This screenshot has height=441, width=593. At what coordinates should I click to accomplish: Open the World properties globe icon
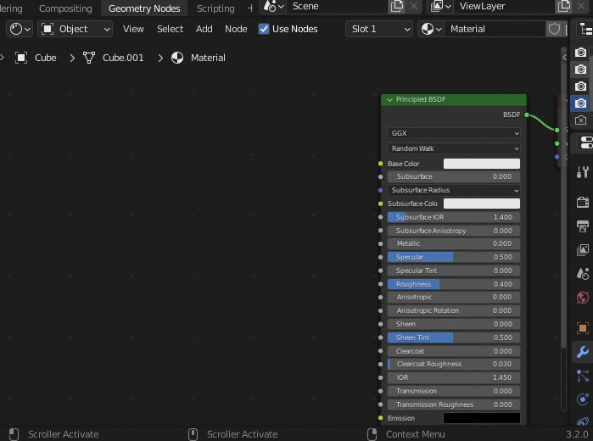point(582,298)
